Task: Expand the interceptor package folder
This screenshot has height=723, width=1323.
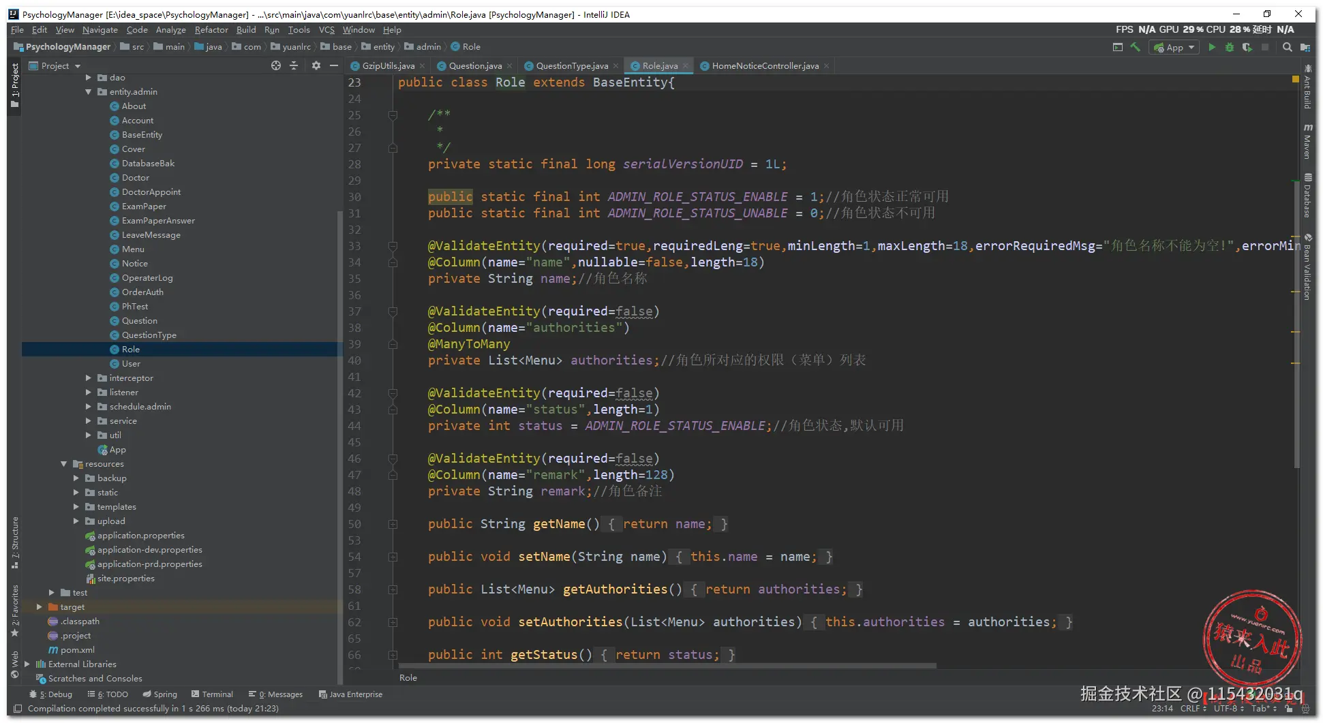Action: coord(89,378)
